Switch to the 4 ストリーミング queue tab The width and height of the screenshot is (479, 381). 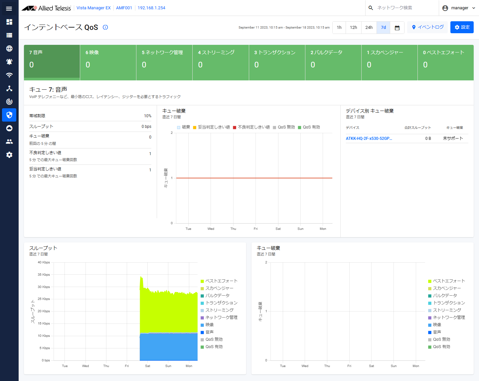click(221, 62)
